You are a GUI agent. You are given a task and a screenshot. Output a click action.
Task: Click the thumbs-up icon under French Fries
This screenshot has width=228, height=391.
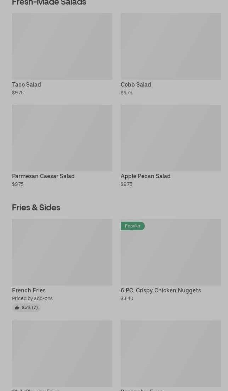[17, 308]
